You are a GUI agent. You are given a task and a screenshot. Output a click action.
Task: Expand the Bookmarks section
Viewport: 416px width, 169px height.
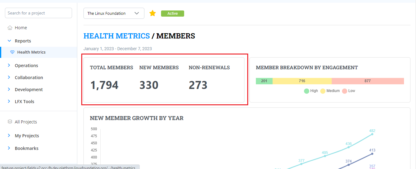click(26, 148)
